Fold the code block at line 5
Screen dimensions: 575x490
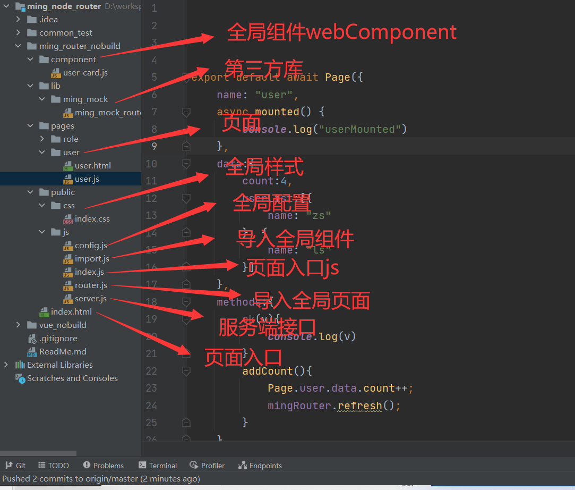186,77
